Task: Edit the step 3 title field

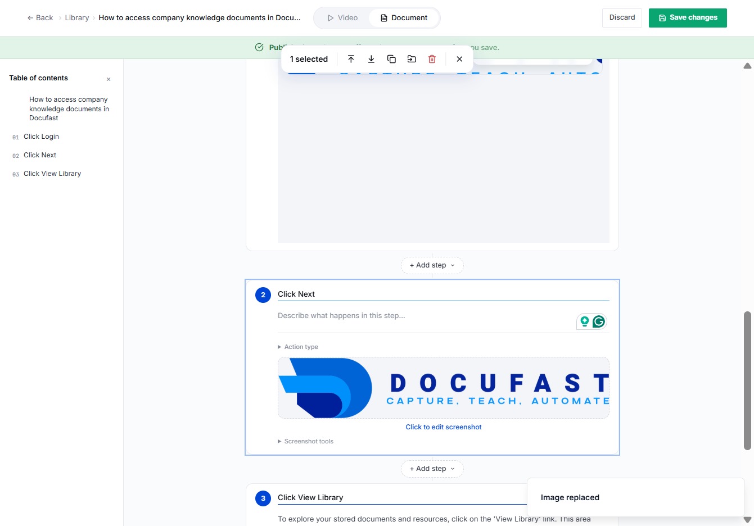Action: coord(403,497)
